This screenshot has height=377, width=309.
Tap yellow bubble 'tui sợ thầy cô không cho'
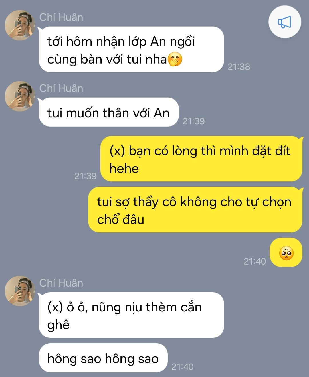[195, 210]
